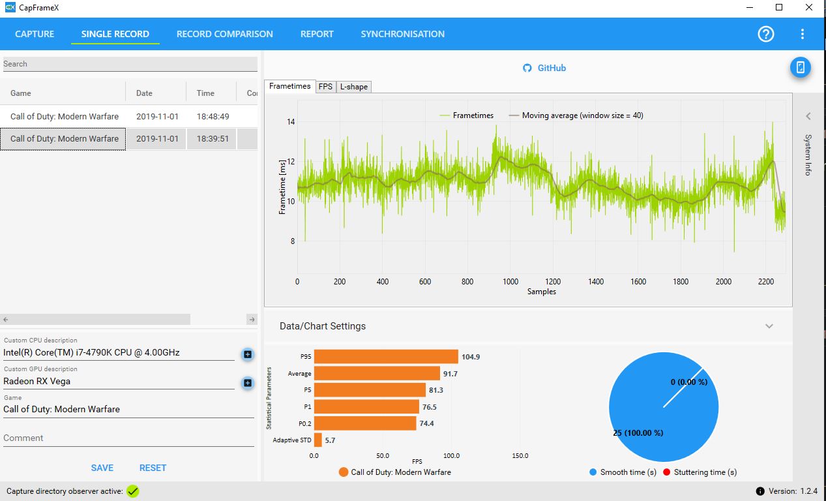Click the Average FPS bar
Viewport: 826px width, 501px height.
(377, 373)
